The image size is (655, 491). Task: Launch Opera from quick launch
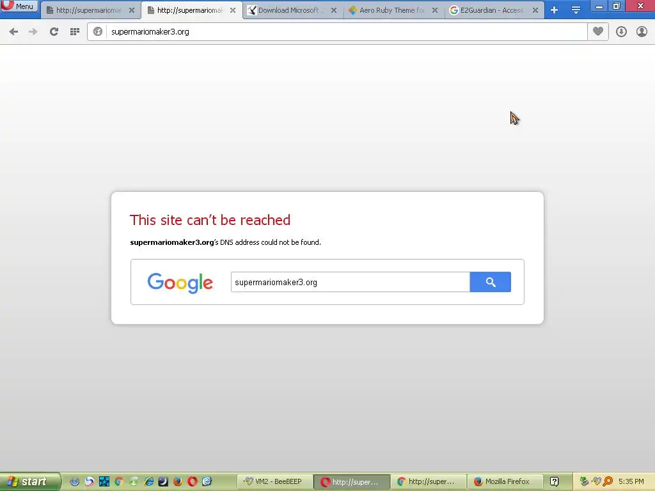[x=192, y=481]
